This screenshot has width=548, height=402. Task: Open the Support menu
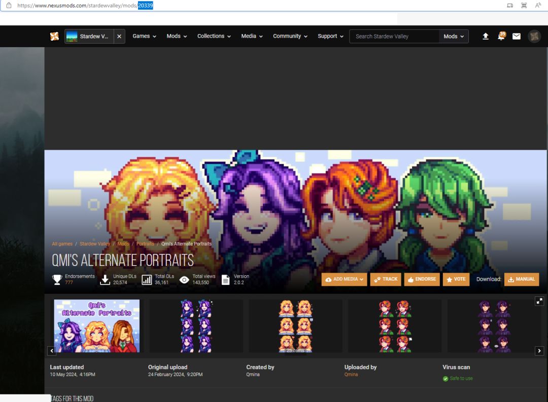tap(330, 36)
